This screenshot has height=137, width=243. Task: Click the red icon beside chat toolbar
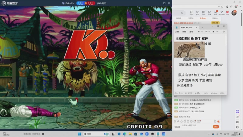[x=218, y=121]
